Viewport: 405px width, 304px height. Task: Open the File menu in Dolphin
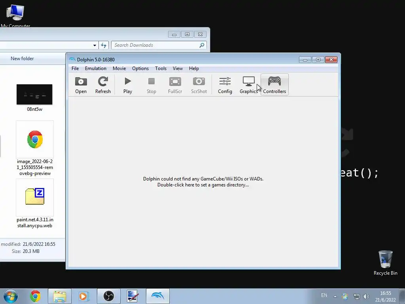point(75,68)
